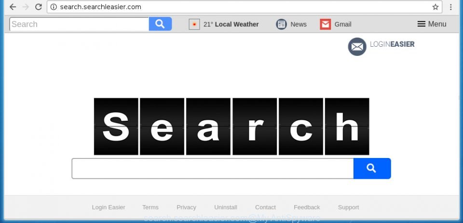Select the address bar URL
Image resolution: width=463 pixels, height=223 pixels.
[100, 7]
